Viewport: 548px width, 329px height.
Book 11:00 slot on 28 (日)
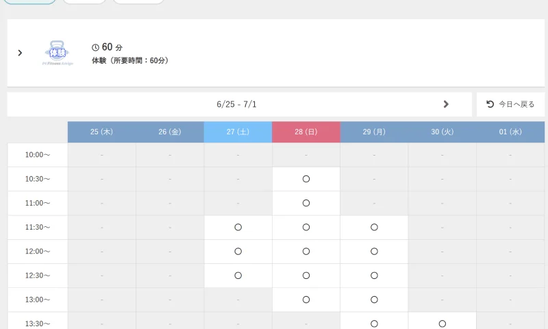point(306,203)
